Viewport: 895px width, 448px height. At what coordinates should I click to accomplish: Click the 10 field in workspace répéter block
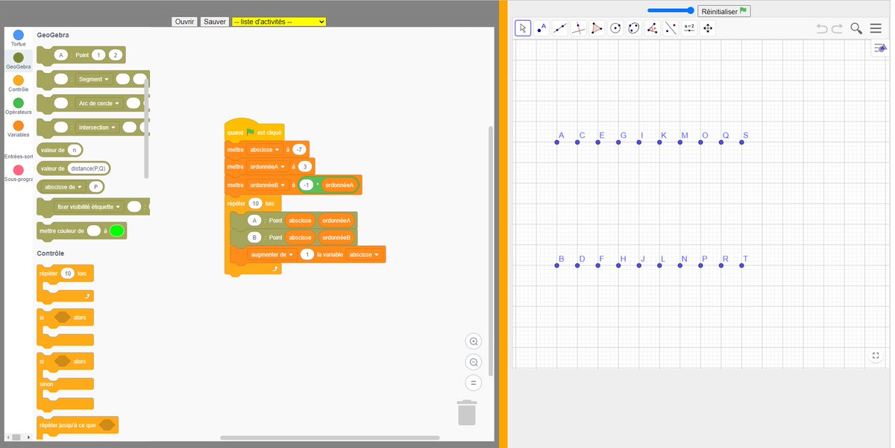coord(255,203)
